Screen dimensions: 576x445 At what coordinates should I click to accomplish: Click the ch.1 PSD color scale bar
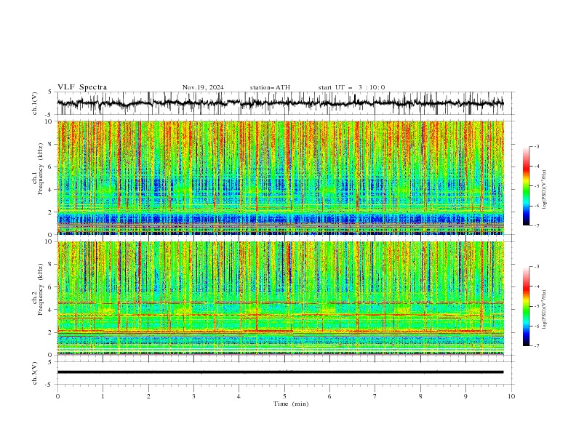tap(526, 186)
